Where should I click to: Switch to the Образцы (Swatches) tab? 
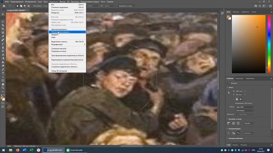click(236, 12)
